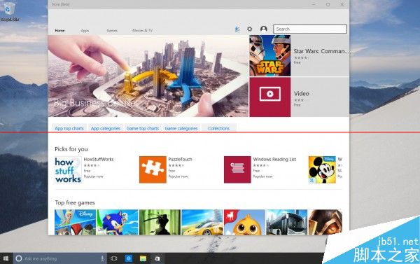Open the yellow chick Zynga game thumbnail
The height and width of the screenshot is (264, 420).
coord(244,222)
